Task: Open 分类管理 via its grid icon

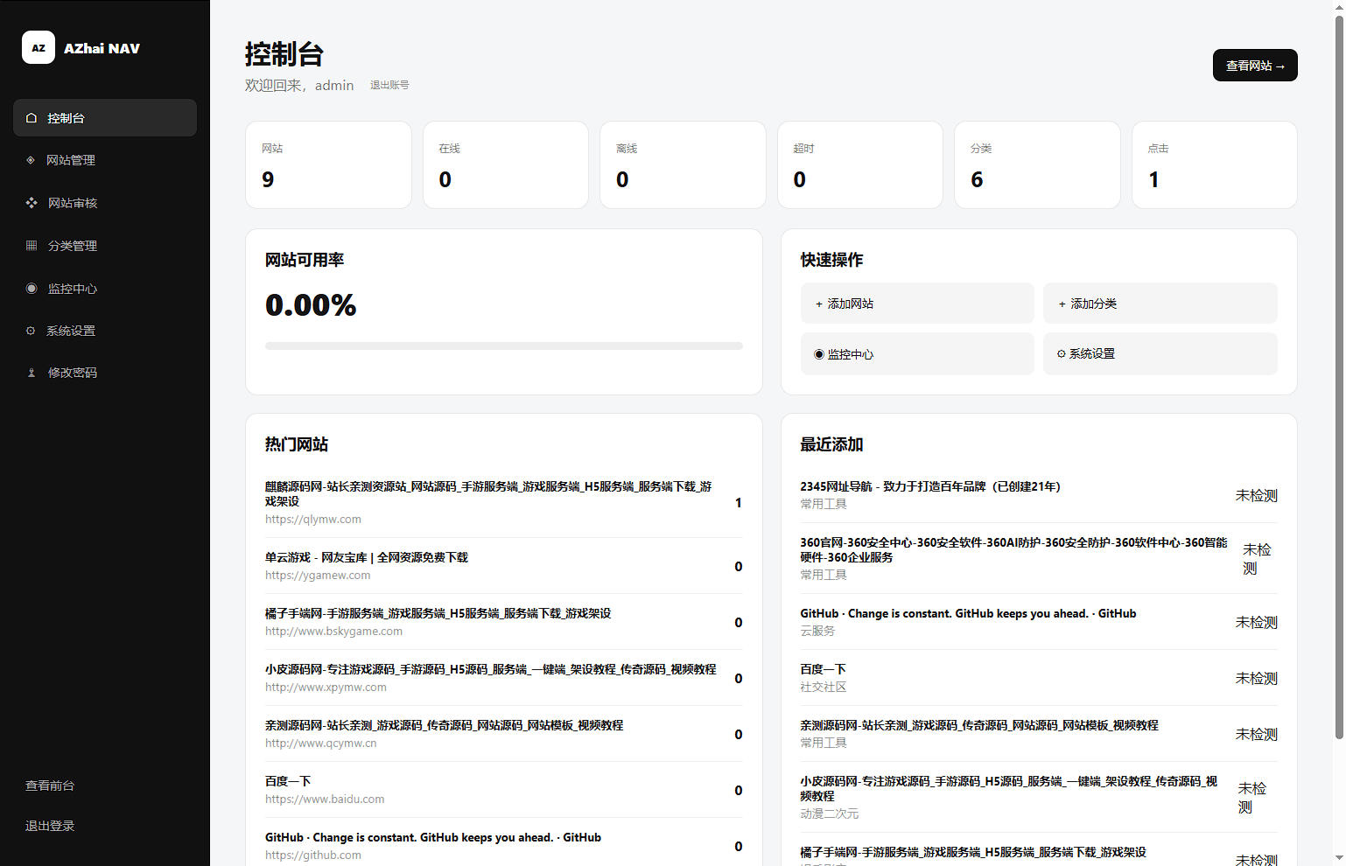Action: 32,246
